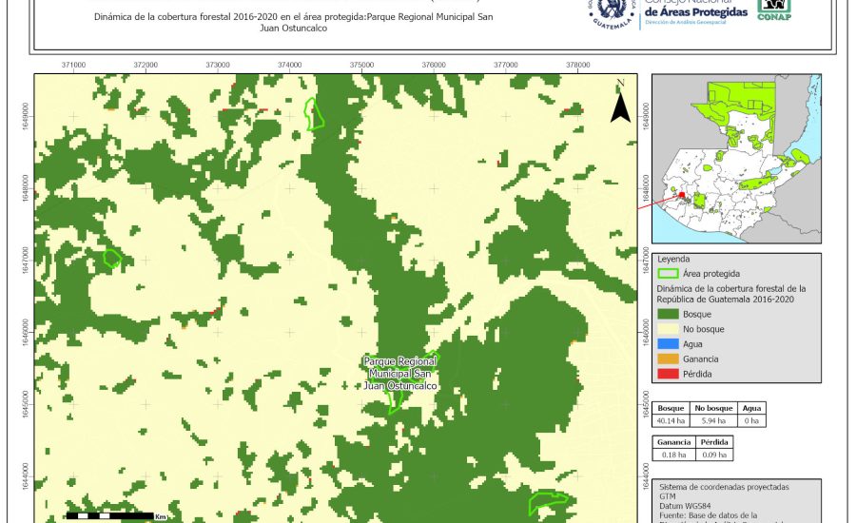This screenshot has width=856, height=523.
Task: Click the Leyenda heading in legend
Action: coord(673,258)
